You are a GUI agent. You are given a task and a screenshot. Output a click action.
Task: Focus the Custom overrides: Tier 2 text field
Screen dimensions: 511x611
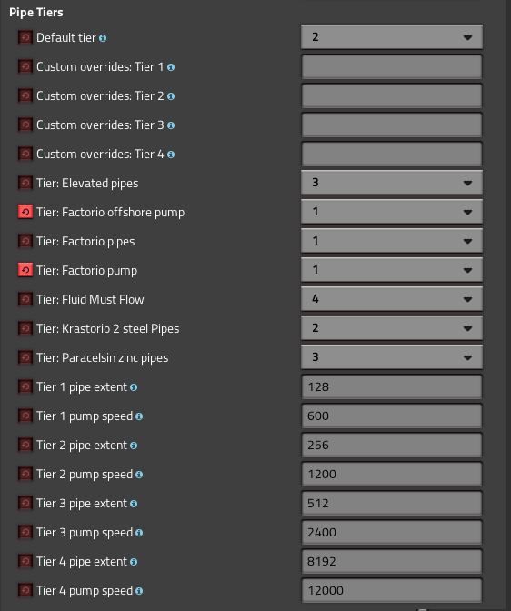pos(392,95)
